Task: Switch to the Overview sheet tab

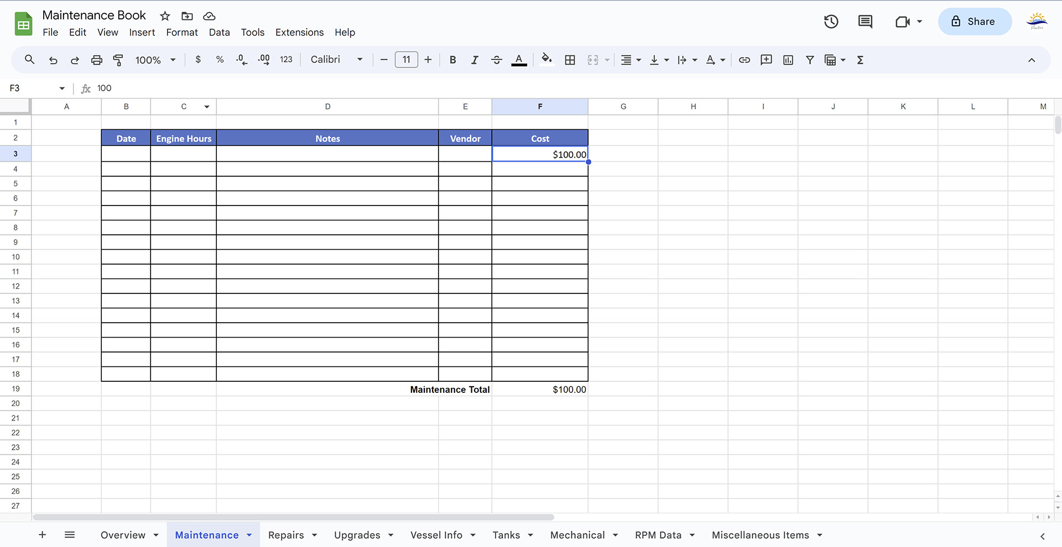Action: click(123, 535)
